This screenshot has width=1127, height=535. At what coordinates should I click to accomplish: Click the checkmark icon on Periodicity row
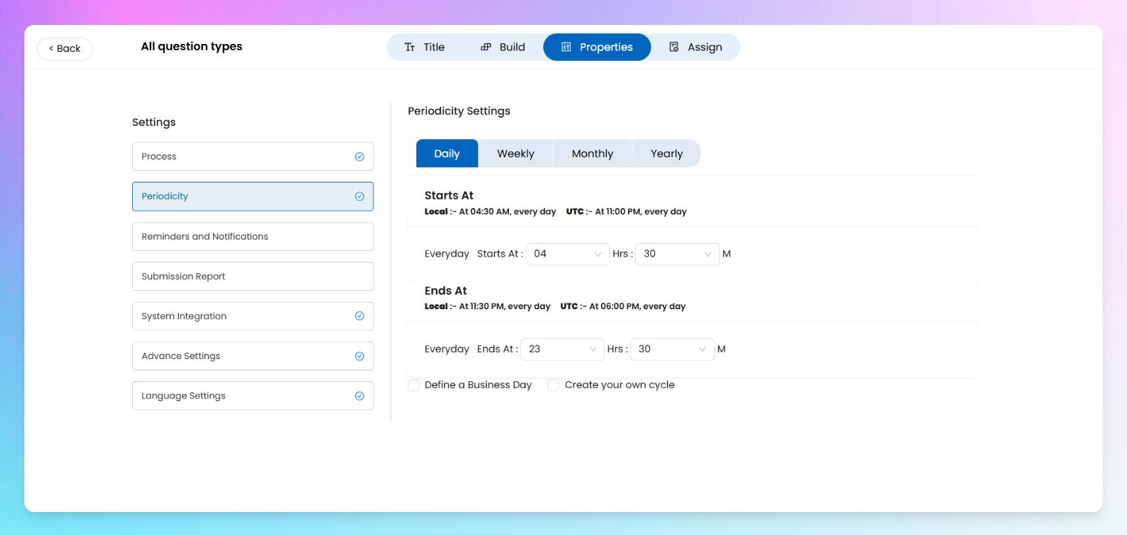tap(360, 196)
